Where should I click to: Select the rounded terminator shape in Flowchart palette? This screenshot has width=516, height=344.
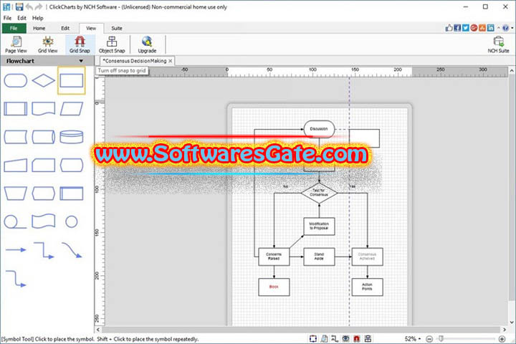16,81
